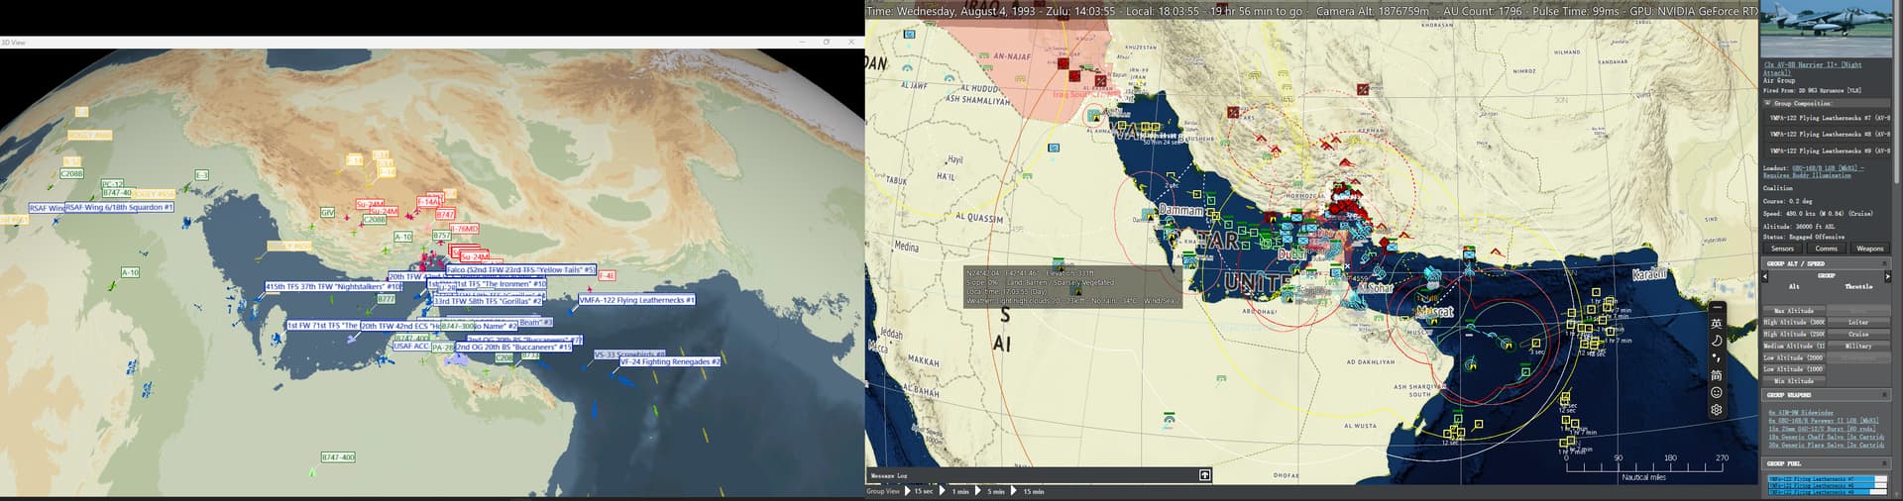
Task: Select Max Altitude preset
Action: 1794,311
